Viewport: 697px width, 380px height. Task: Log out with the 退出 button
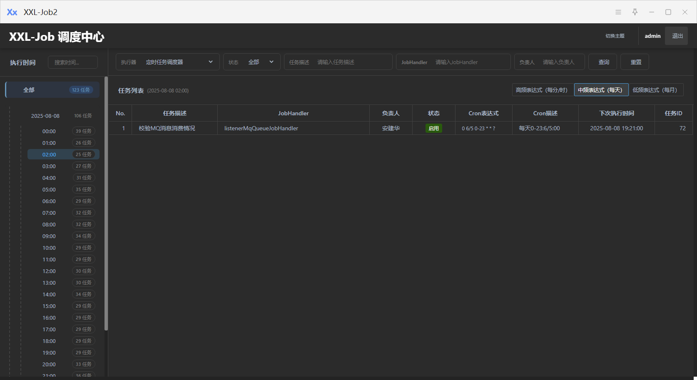point(677,36)
